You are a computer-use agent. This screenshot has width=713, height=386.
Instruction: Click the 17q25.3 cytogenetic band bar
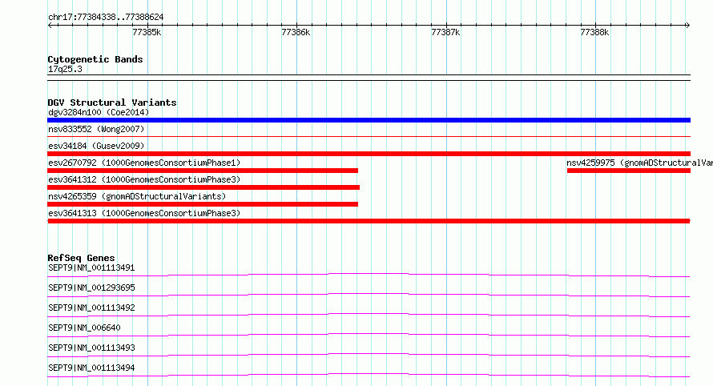tap(369, 78)
